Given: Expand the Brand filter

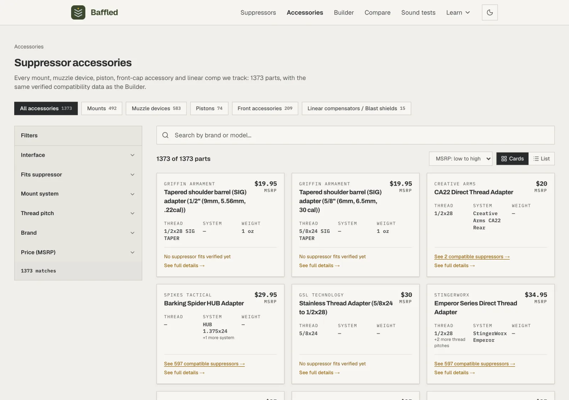Looking at the screenshot, I should [x=78, y=233].
